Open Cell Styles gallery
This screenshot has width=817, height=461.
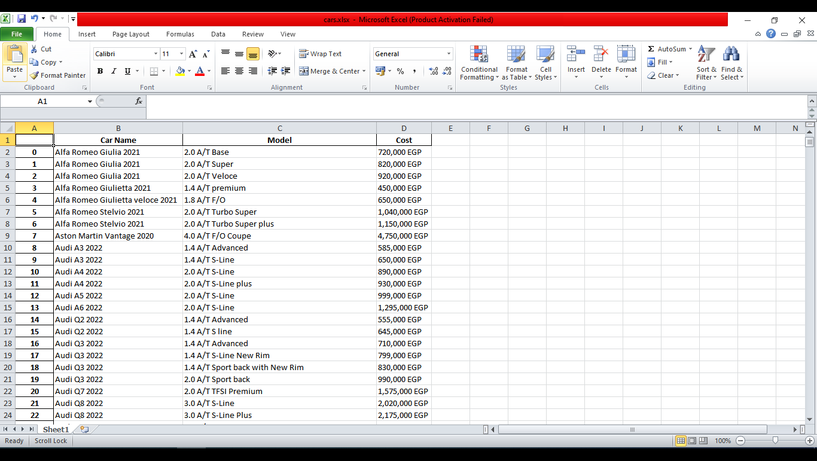pos(545,63)
